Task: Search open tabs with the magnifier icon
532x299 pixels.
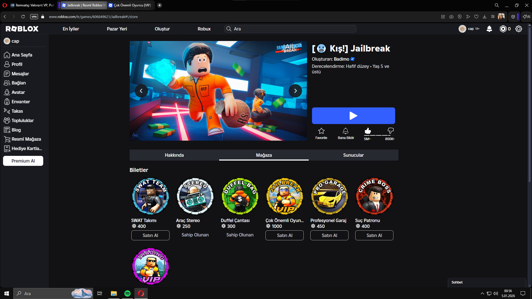Action: [497, 5]
